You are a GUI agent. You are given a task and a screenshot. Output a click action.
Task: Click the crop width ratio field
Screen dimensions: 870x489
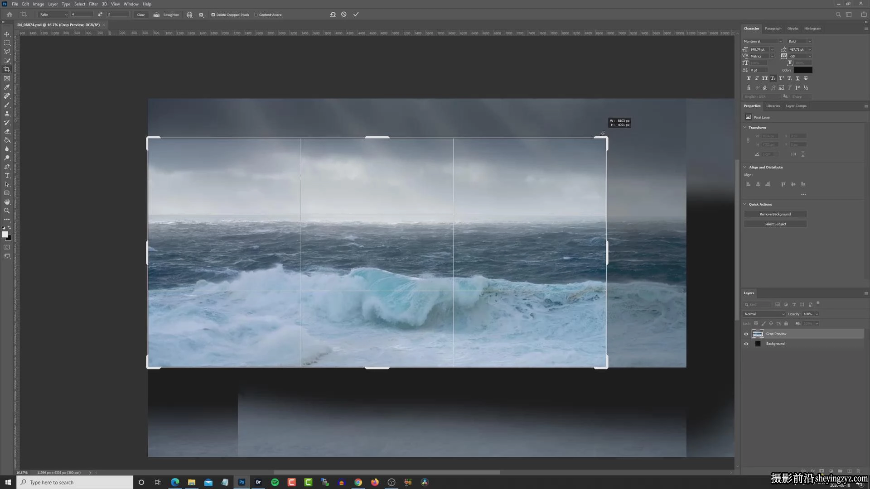pos(82,14)
